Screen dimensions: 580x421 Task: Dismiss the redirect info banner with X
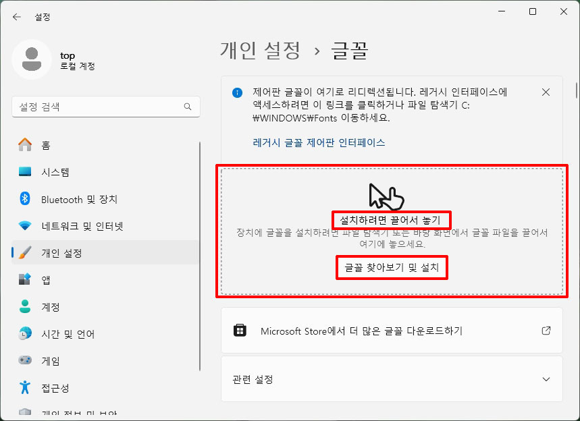pos(546,92)
